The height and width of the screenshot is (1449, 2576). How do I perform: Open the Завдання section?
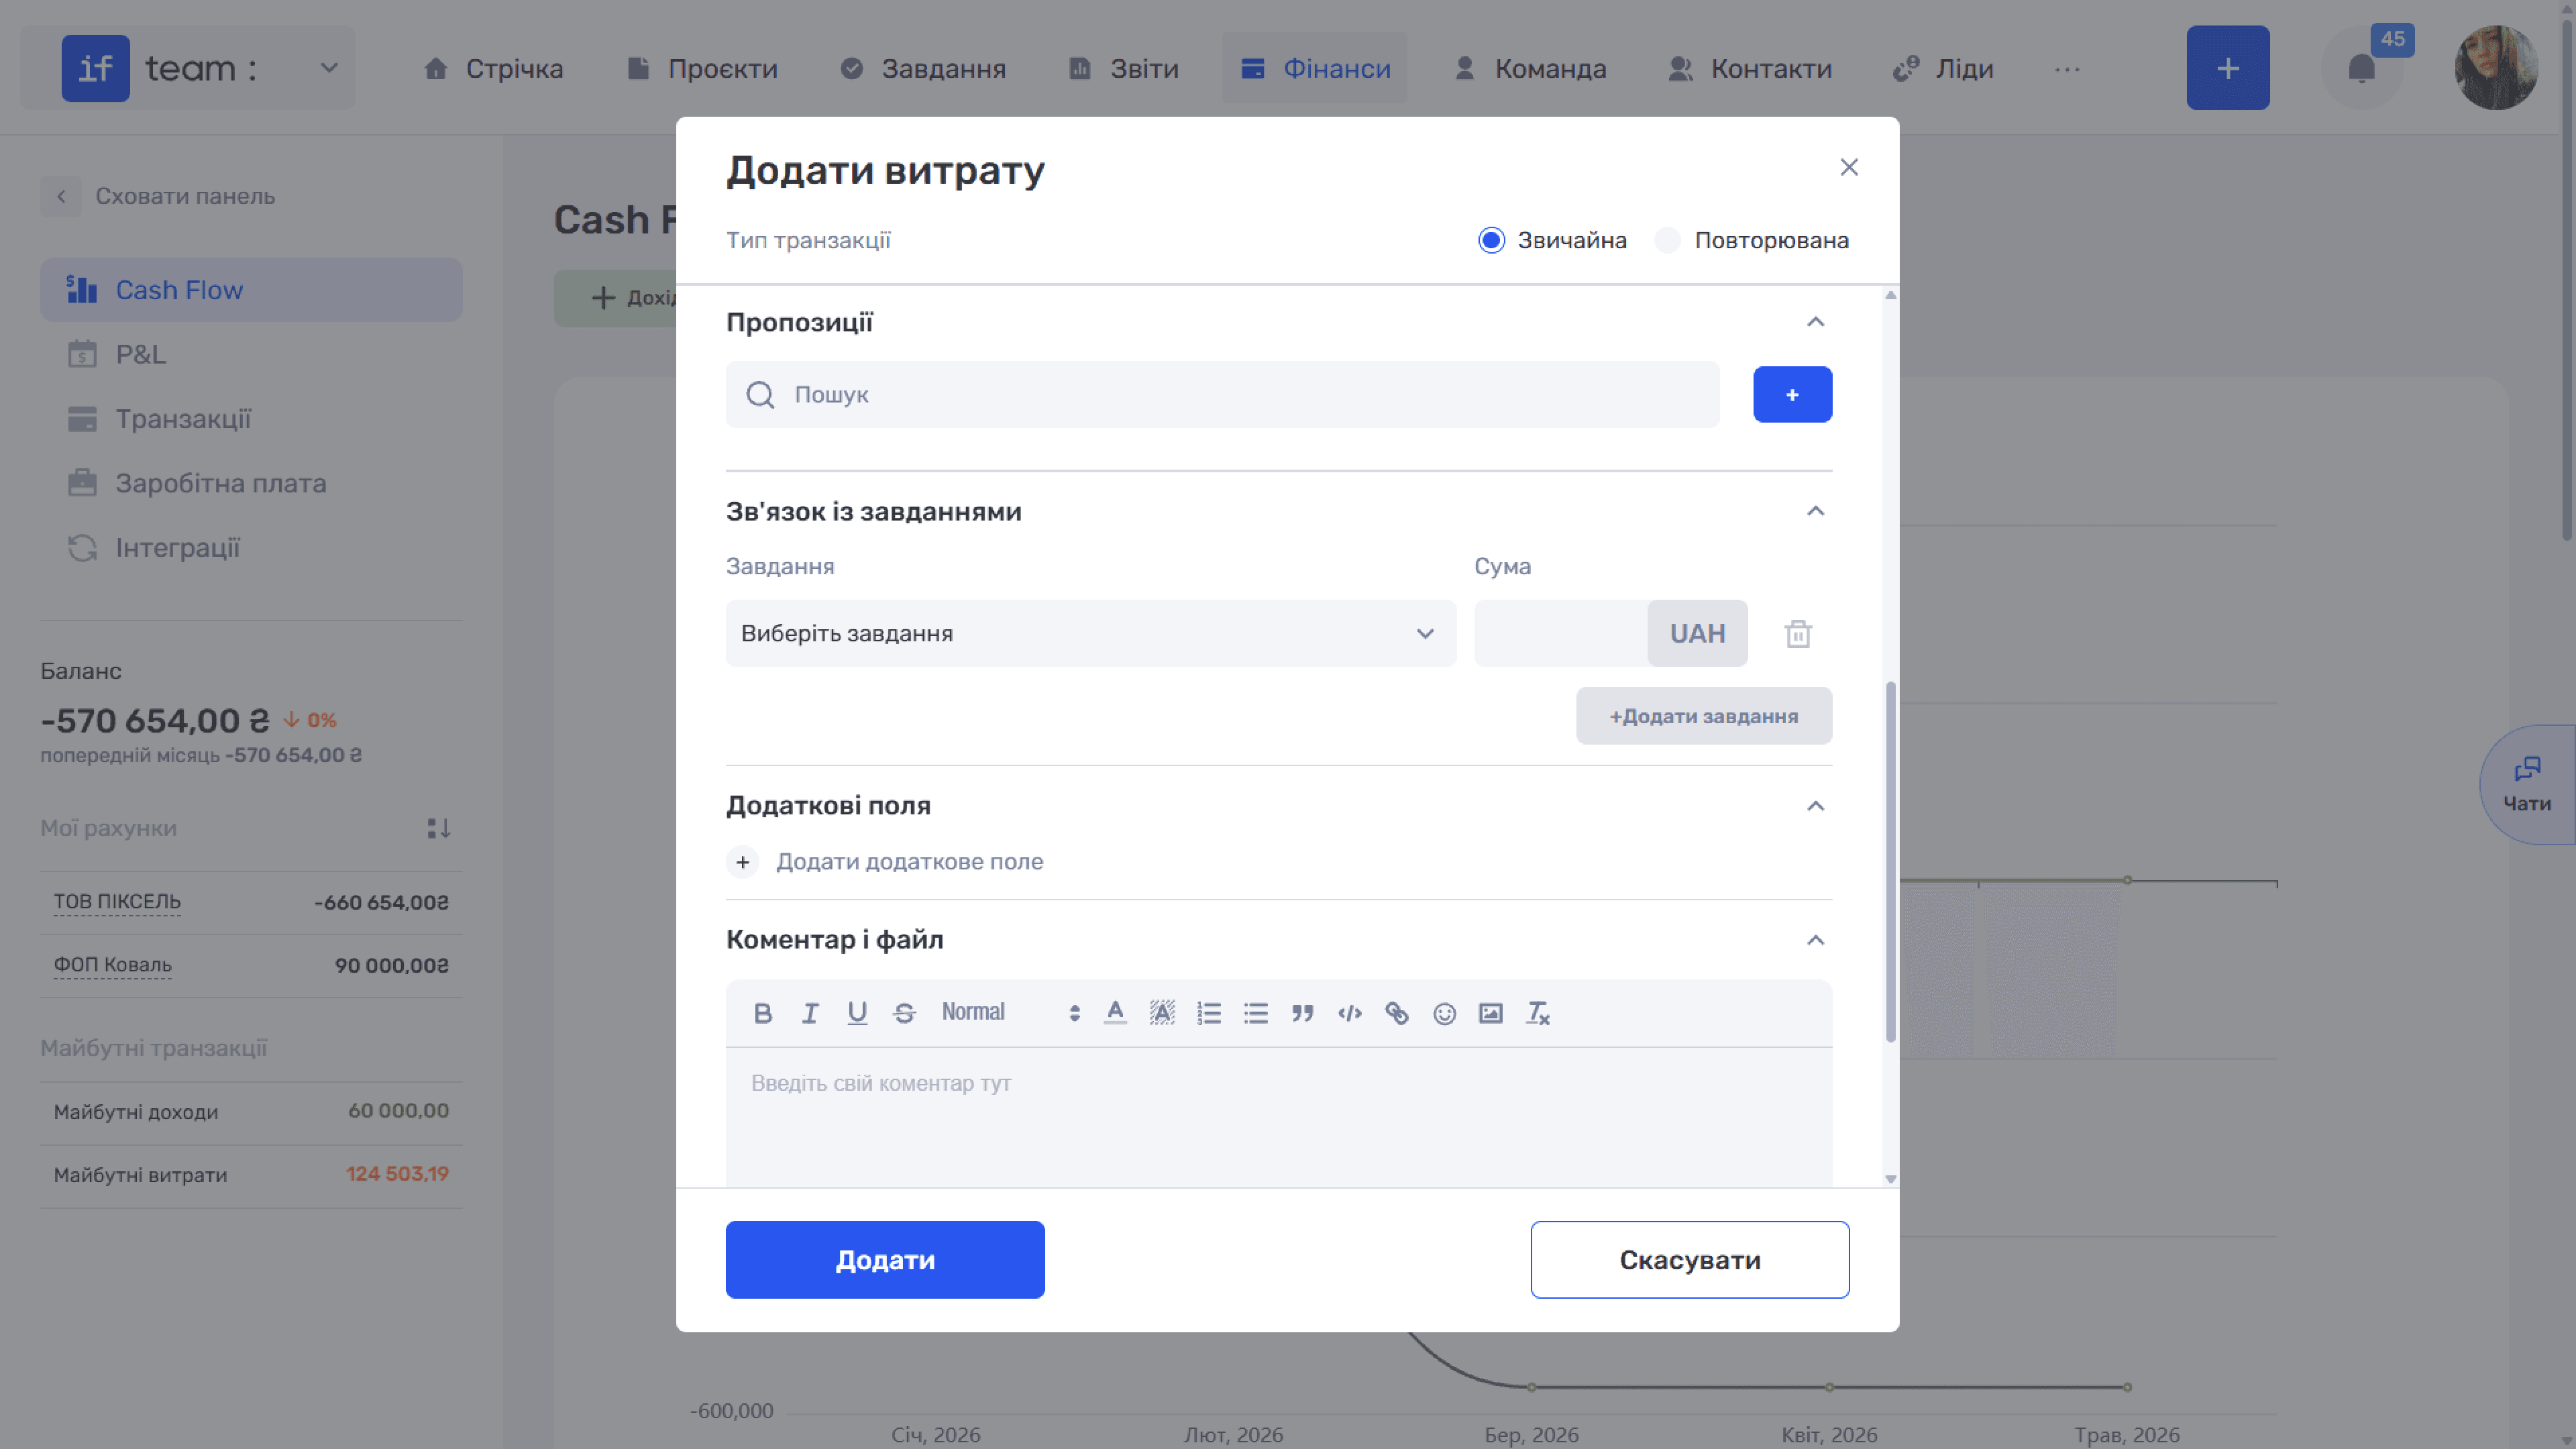click(923, 68)
